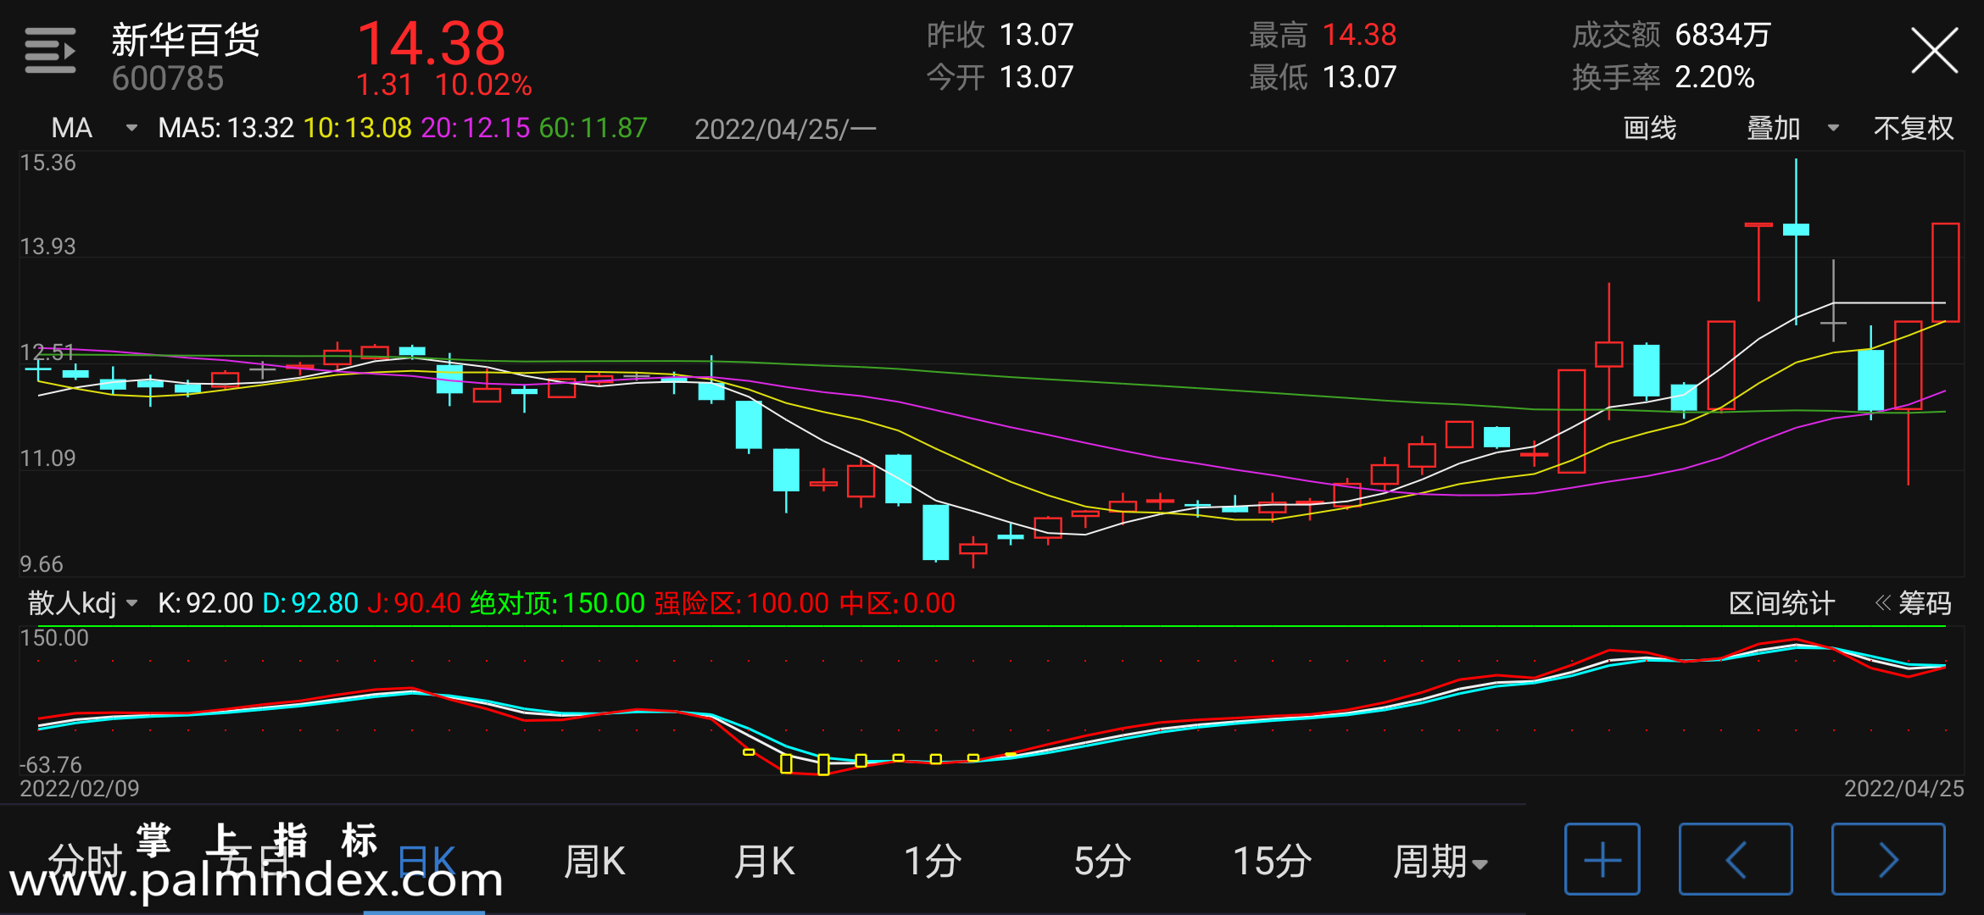Click the start date 2022/02/09
The image size is (1984, 915).
80,789
